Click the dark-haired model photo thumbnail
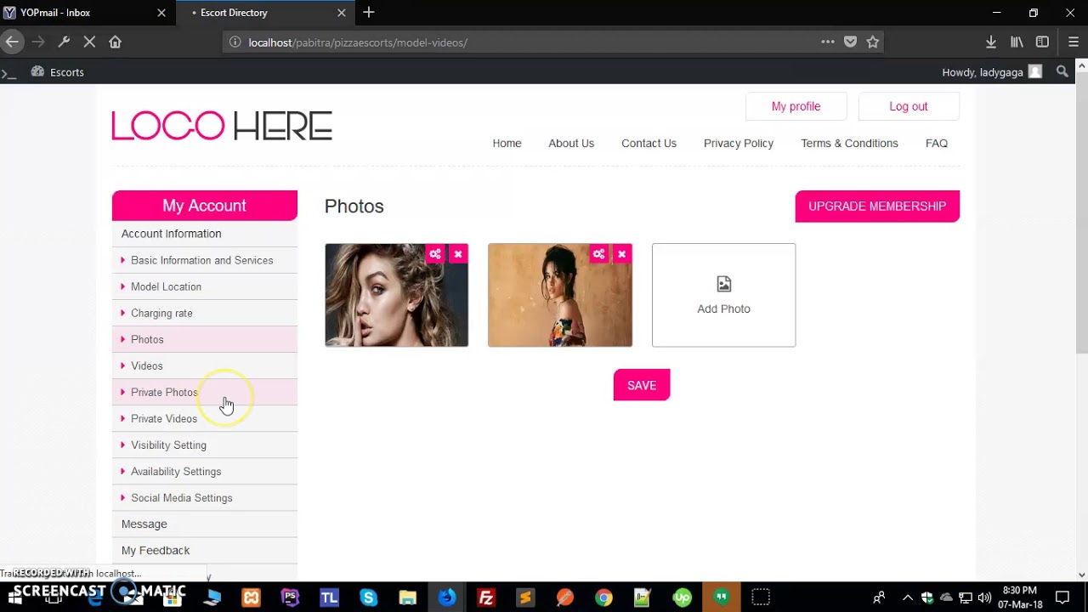 pyautogui.click(x=560, y=295)
